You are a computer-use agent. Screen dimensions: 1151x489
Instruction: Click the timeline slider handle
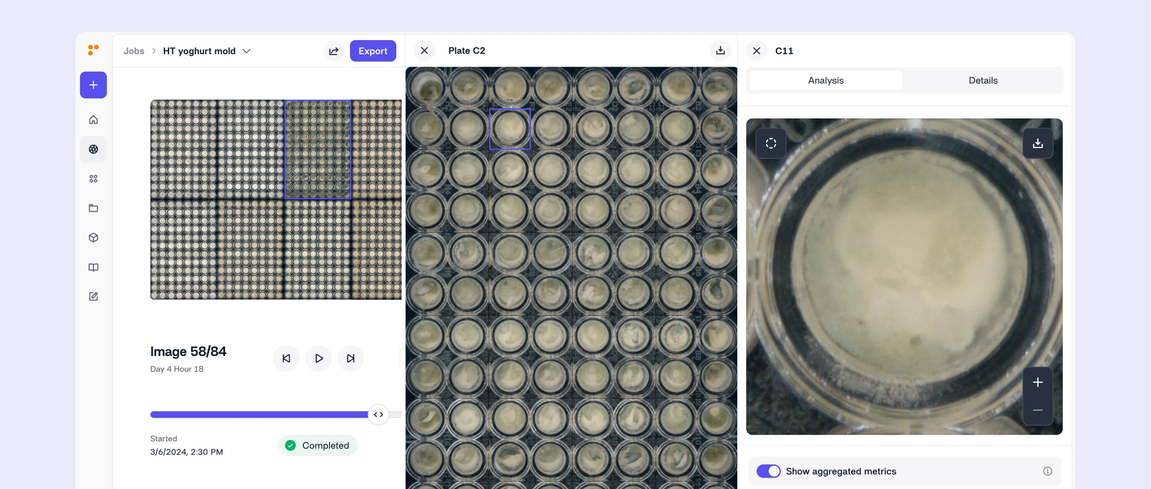[379, 415]
